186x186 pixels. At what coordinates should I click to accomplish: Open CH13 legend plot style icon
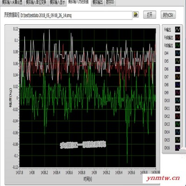[x=178, y=124]
